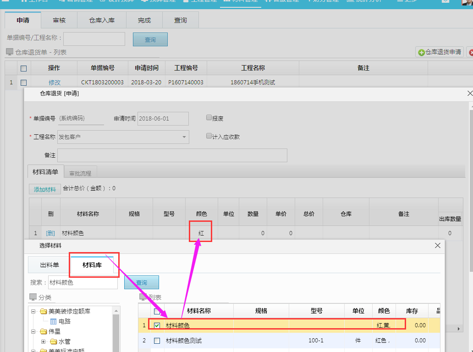473x352 pixels.
Task: Click the 添加材料 button
Action: pos(44,189)
